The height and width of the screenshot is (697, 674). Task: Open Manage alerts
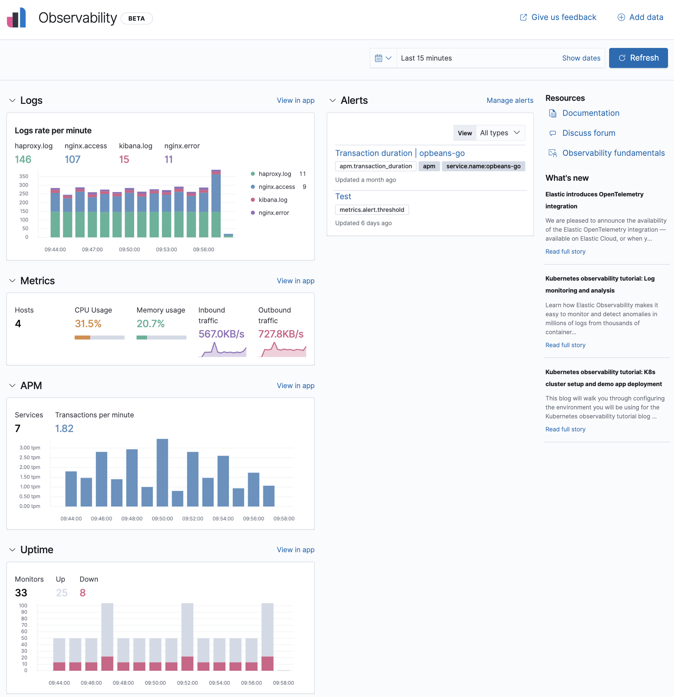tap(510, 100)
